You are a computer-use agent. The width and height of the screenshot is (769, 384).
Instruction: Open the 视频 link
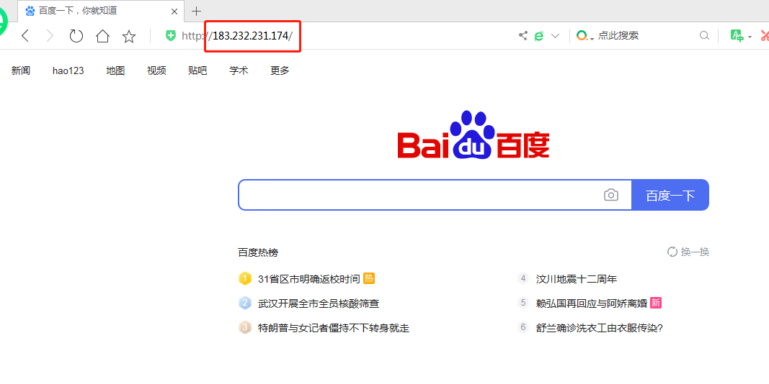pyautogui.click(x=156, y=70)
